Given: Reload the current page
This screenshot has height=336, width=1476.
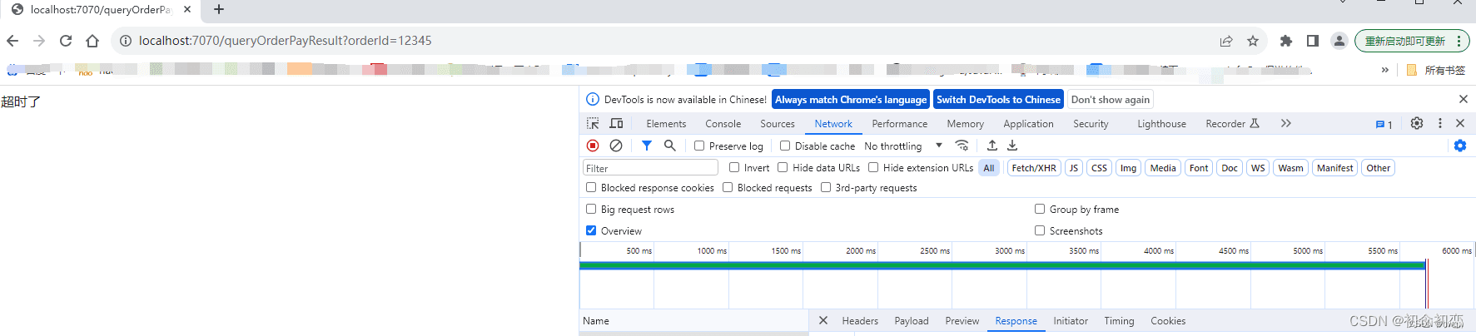Looking at the screenshot, I should point(66,41).
